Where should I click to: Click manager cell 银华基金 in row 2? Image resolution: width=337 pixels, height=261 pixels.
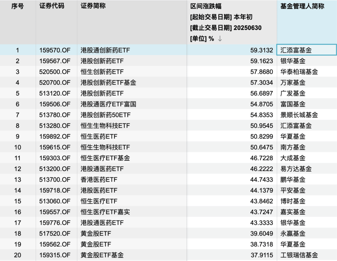click(x=293, y=61)
